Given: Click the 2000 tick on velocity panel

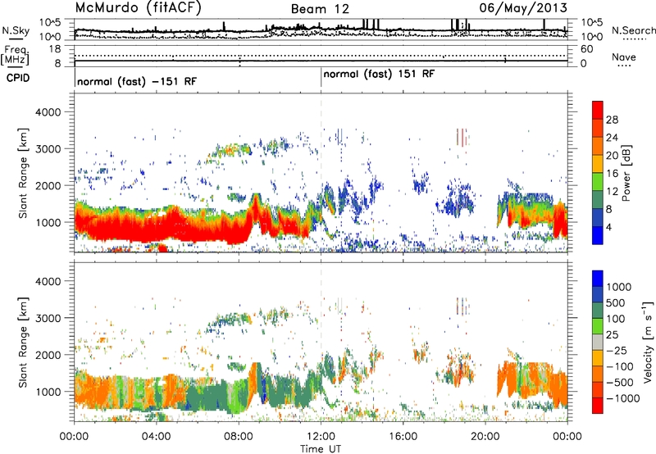Looking at the screenshot, I should (48, 355).
